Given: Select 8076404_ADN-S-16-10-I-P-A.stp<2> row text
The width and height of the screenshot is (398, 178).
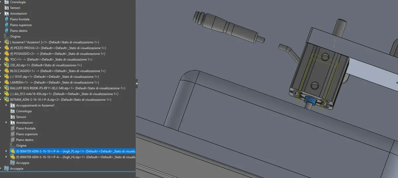Looking at the screenshot, I should tap(60, 100).
